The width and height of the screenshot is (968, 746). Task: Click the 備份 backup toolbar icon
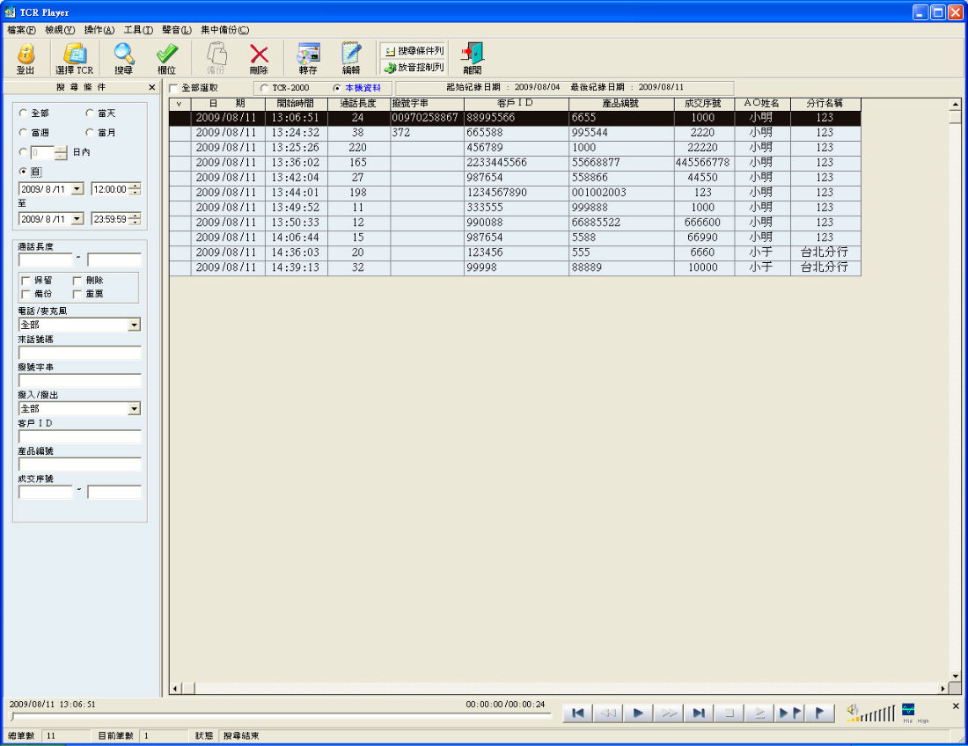click(216, 59)
